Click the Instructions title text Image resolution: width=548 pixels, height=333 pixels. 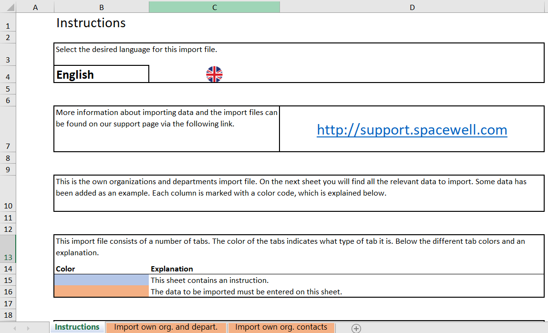point(91,23)
